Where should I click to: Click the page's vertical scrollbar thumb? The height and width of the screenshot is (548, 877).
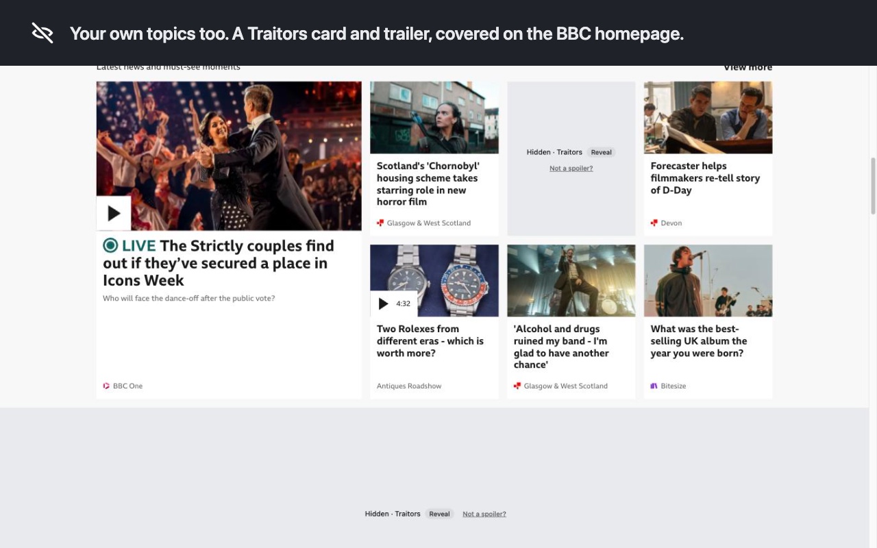pyautogui.click(x=873, y=186)
